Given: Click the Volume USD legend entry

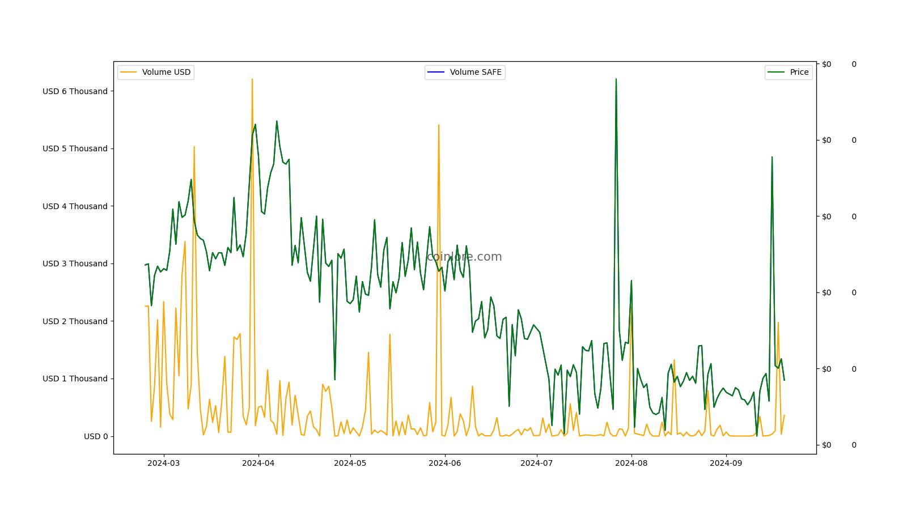Looking at the screenshot, I should click(x=156, y=73).
